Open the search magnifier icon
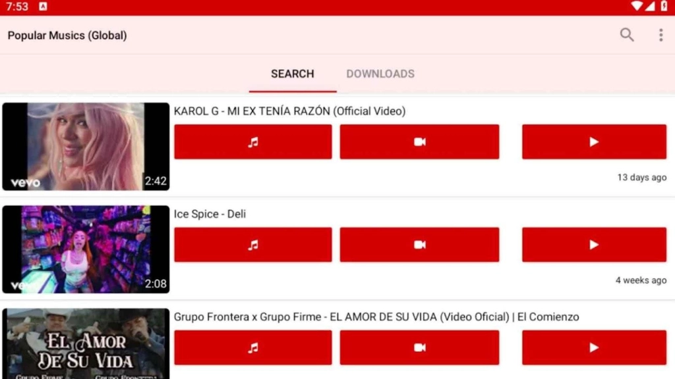 click(x=627, y=35)
